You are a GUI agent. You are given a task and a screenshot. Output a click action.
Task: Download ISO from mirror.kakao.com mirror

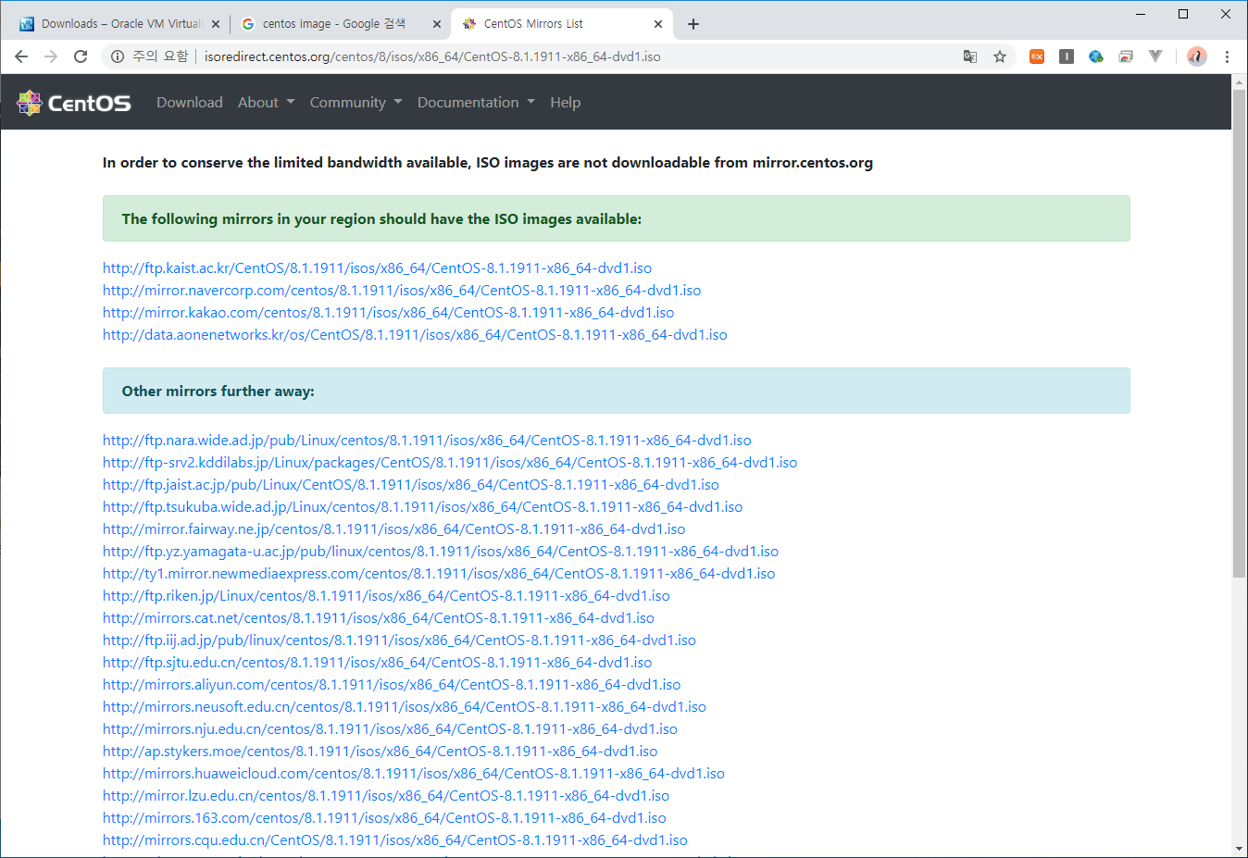click(x=388, y=313)
